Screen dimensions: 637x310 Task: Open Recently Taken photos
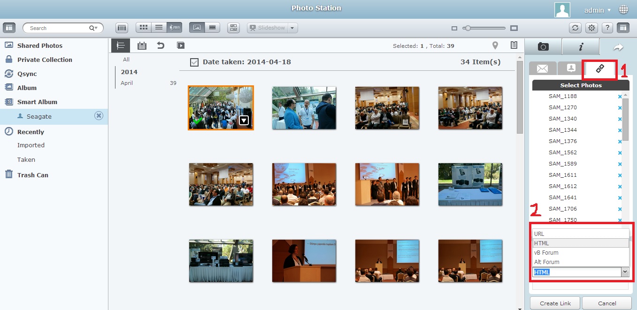pyautogui.click(x=26, y=160)
